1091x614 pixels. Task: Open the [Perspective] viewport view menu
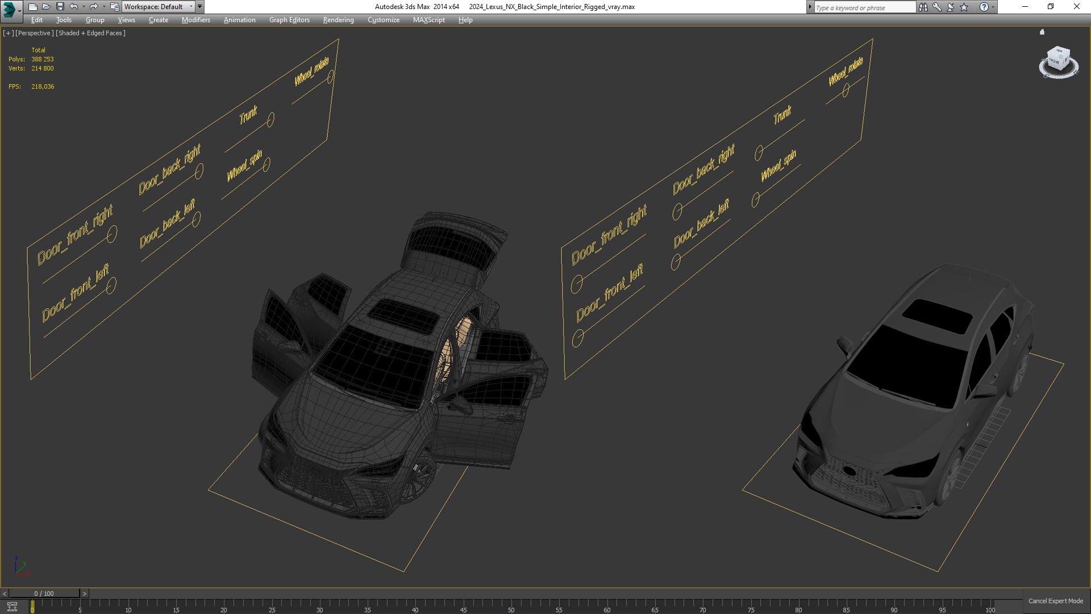pos(35,33)
